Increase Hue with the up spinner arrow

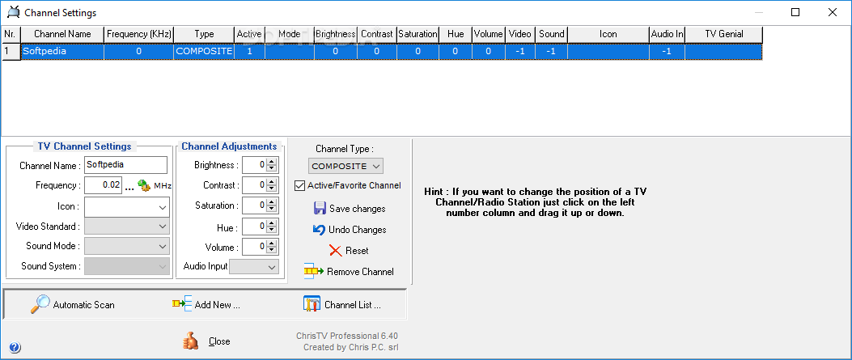coord(272,222)
